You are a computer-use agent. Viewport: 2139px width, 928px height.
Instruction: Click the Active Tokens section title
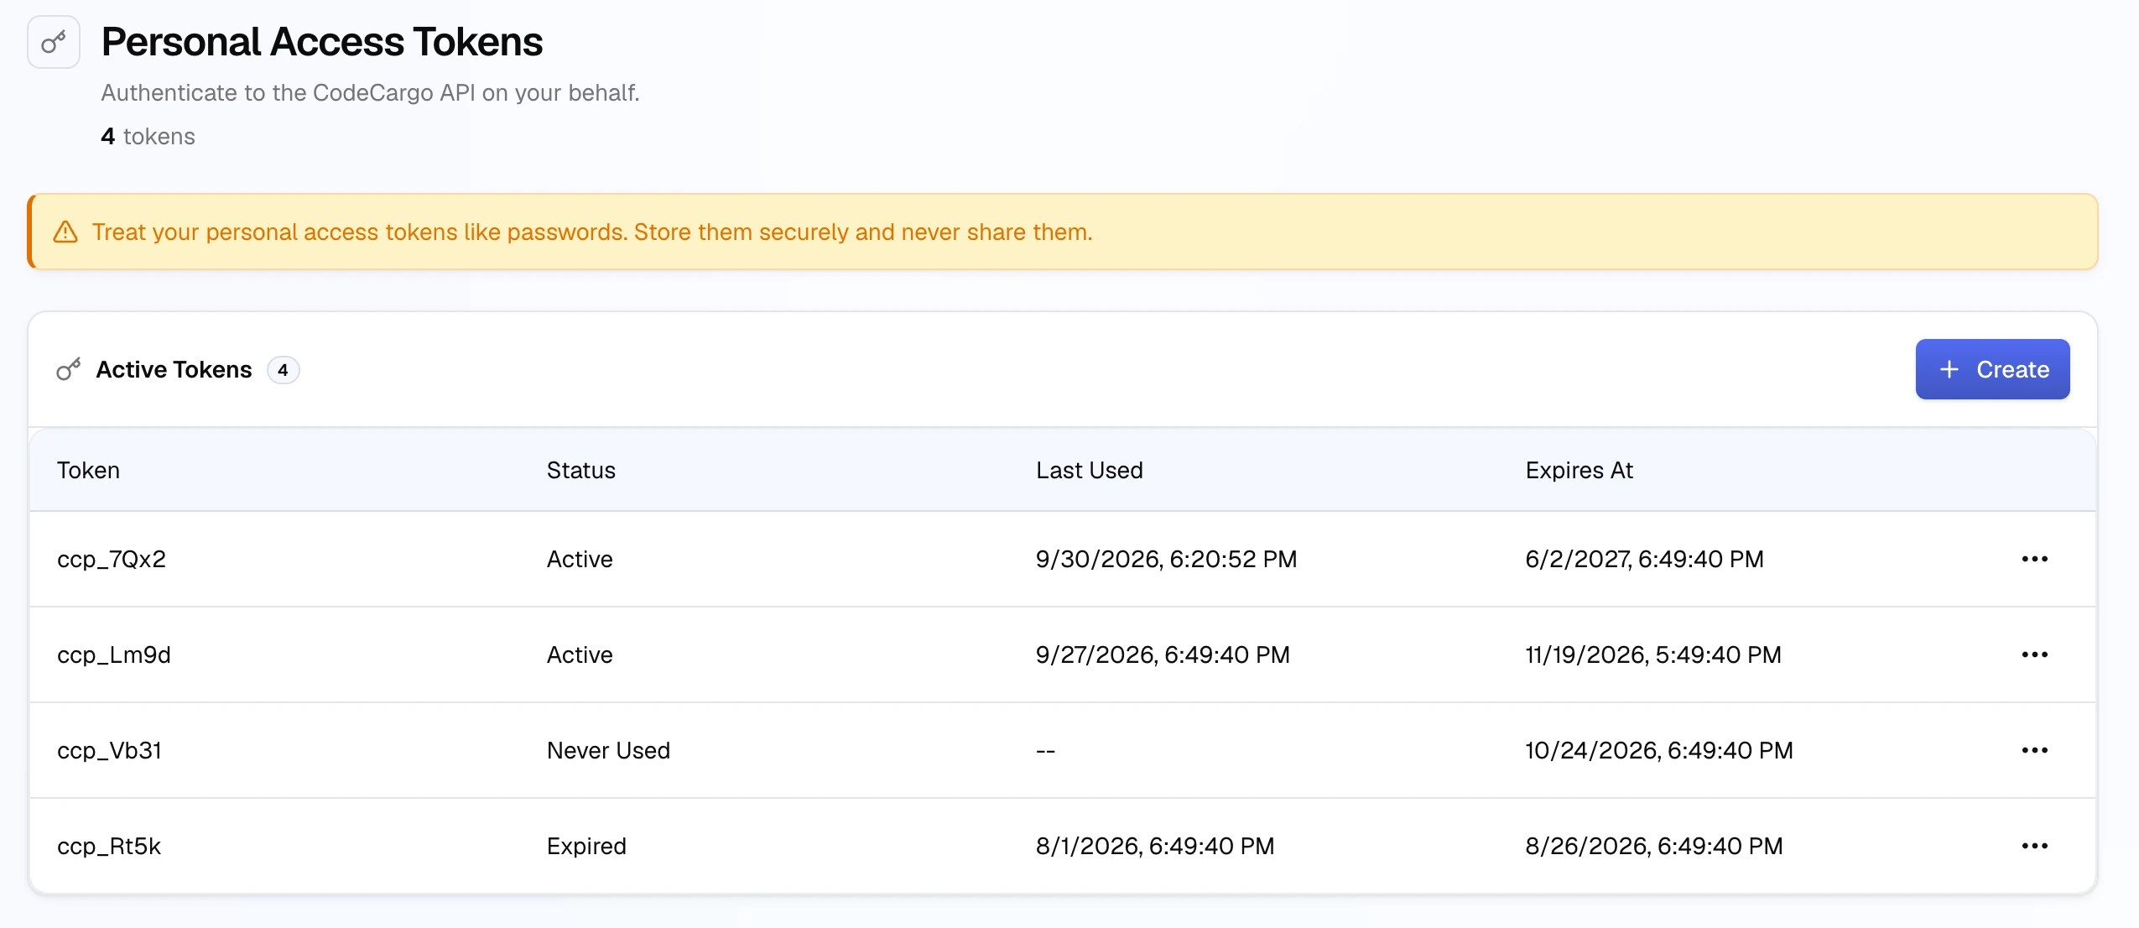[x=174, y=370]
